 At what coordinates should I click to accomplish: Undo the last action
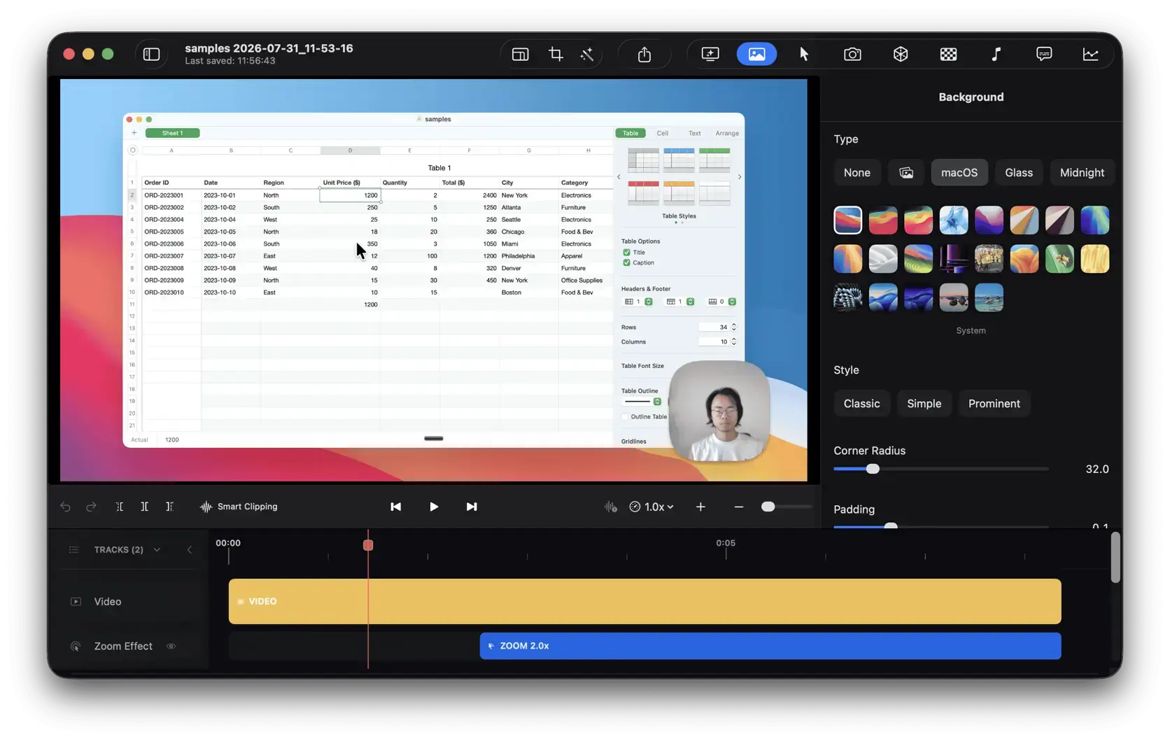tap(65, 507)
